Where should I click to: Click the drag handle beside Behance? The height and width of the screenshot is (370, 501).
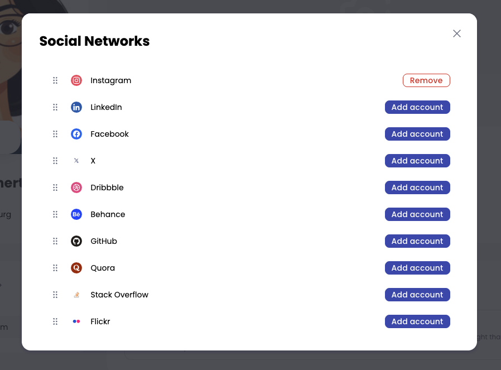tap(55, 214)
